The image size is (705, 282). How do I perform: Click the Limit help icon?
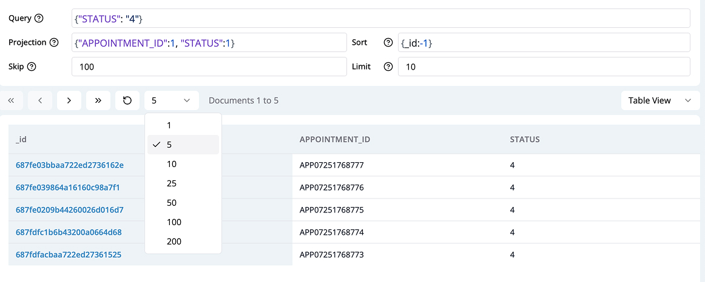click(x=388, y=67)
